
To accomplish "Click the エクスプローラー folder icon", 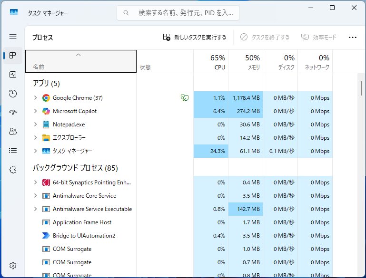I will point(46,138).
